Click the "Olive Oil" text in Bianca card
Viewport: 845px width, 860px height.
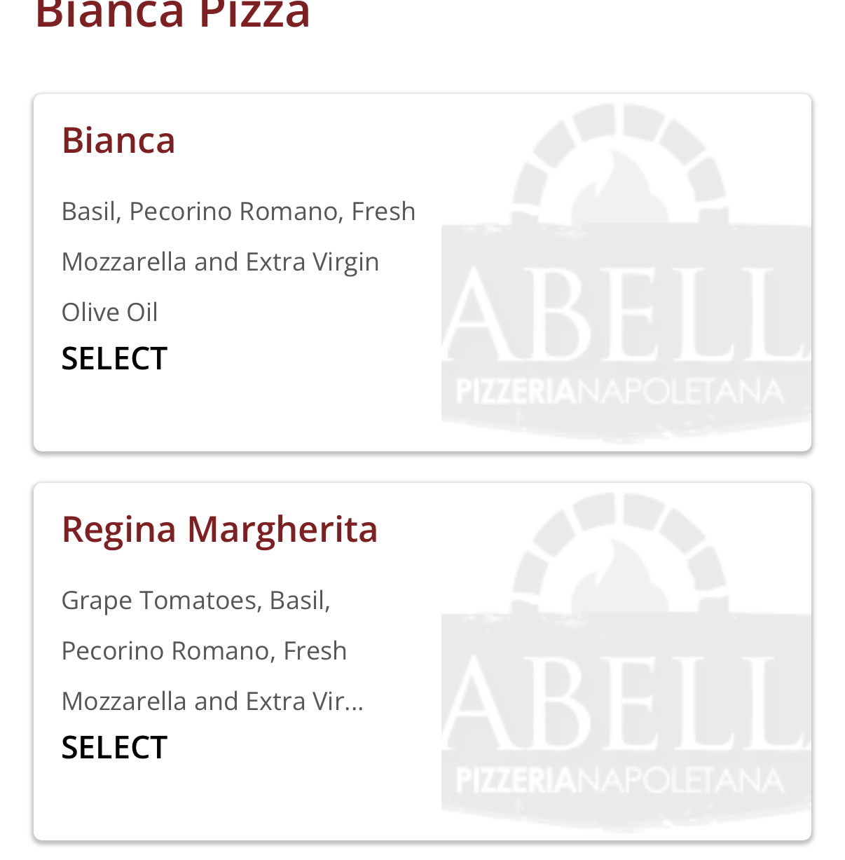tap(109, 312)
